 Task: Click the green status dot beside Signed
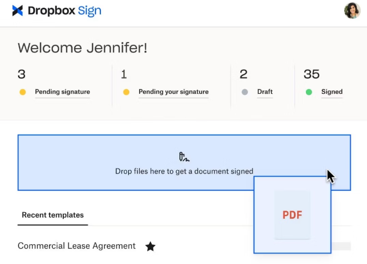pos(309,92)
